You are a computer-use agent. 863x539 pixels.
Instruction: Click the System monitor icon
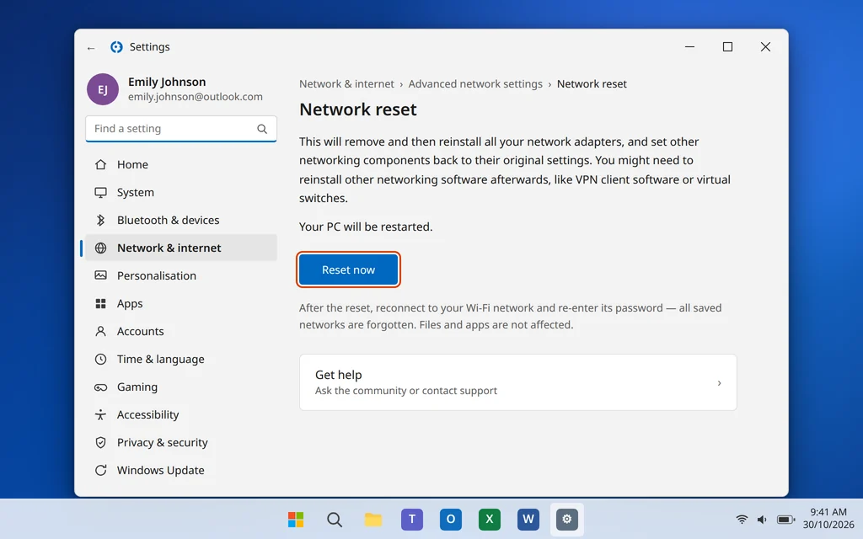[x=100, y=193]
